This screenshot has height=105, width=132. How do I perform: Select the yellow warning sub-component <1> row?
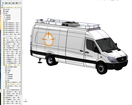pos(12,84)
